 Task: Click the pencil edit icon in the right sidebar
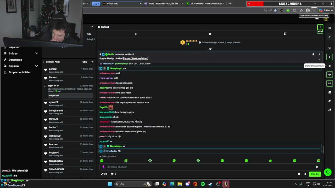[x=330, y=37]
